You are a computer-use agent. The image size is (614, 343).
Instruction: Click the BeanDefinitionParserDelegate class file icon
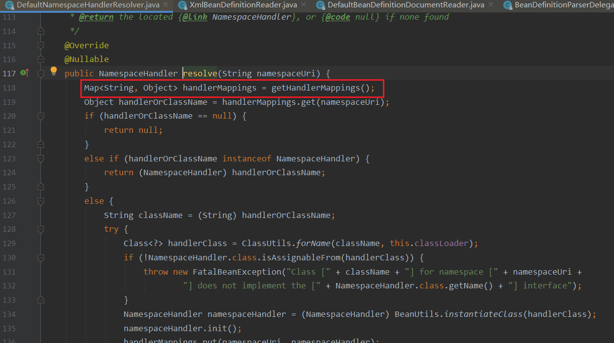[x=507, y=5]
